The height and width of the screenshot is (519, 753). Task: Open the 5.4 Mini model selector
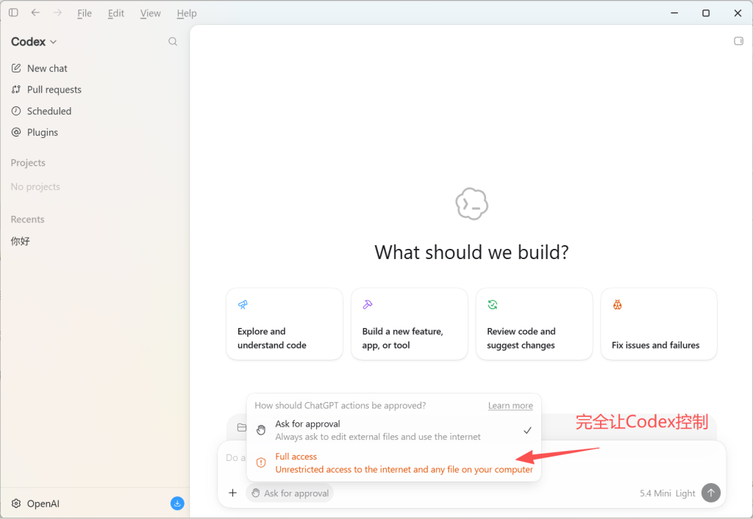[655, 493]
